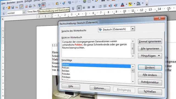Open the Background Color dropdown arrow

(x=143, y=3)
